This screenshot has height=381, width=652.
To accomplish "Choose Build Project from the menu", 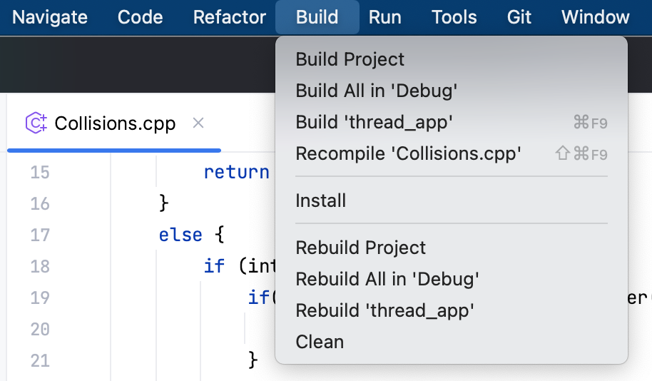I will click(x=350, y=59).
